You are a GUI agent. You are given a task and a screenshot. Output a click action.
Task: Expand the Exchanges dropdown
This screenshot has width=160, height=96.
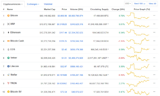click(33, 4)
